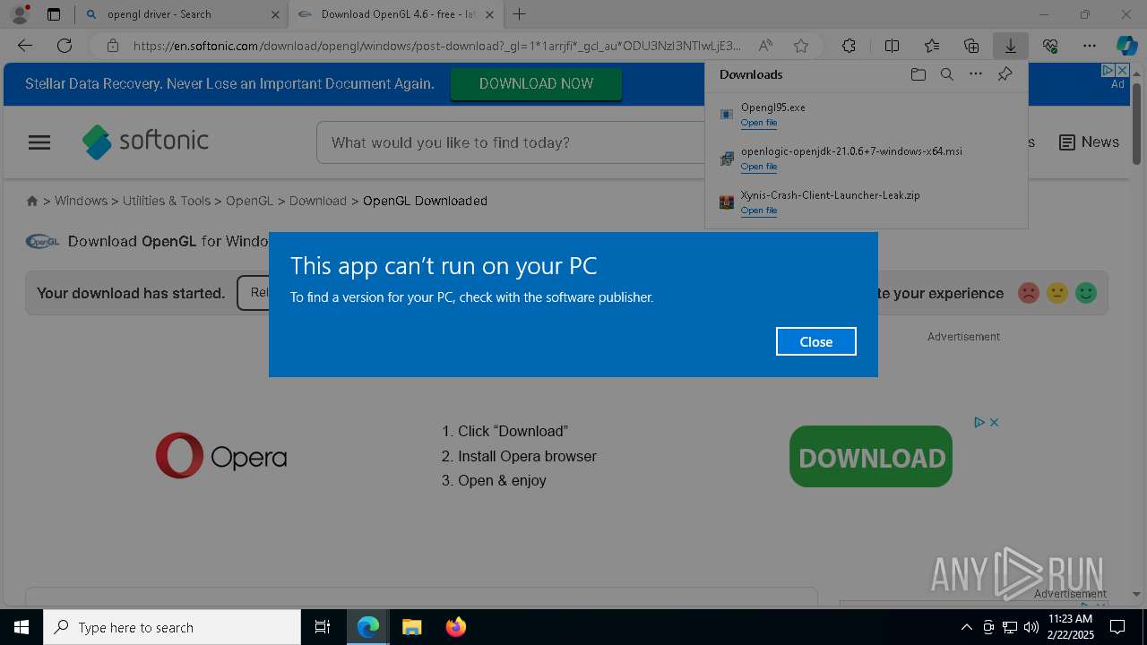The width and height of the screenshot is (1147, 645).
Task: Open downloads folder in Downloads panel
Action: pos(918,74)
